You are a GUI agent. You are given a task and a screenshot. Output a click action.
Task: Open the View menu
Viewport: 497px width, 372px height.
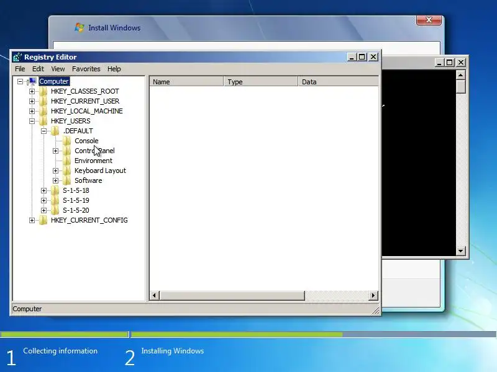58,69
